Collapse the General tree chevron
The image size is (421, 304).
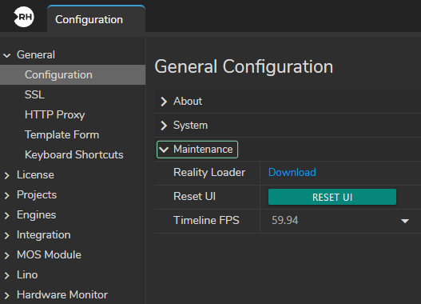coord(7,56)
